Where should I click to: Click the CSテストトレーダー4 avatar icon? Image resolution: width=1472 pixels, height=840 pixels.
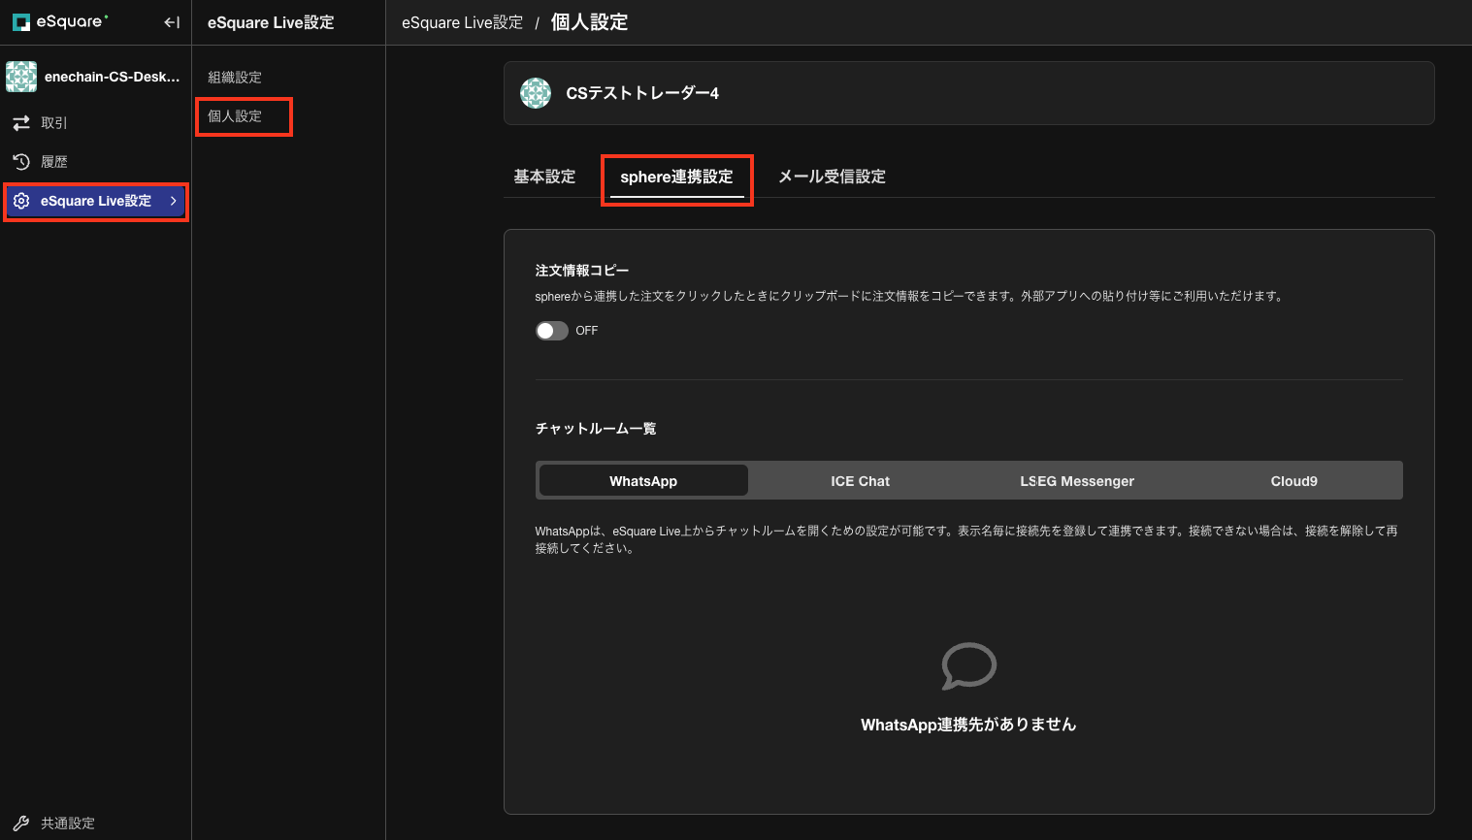pos(536,93)
